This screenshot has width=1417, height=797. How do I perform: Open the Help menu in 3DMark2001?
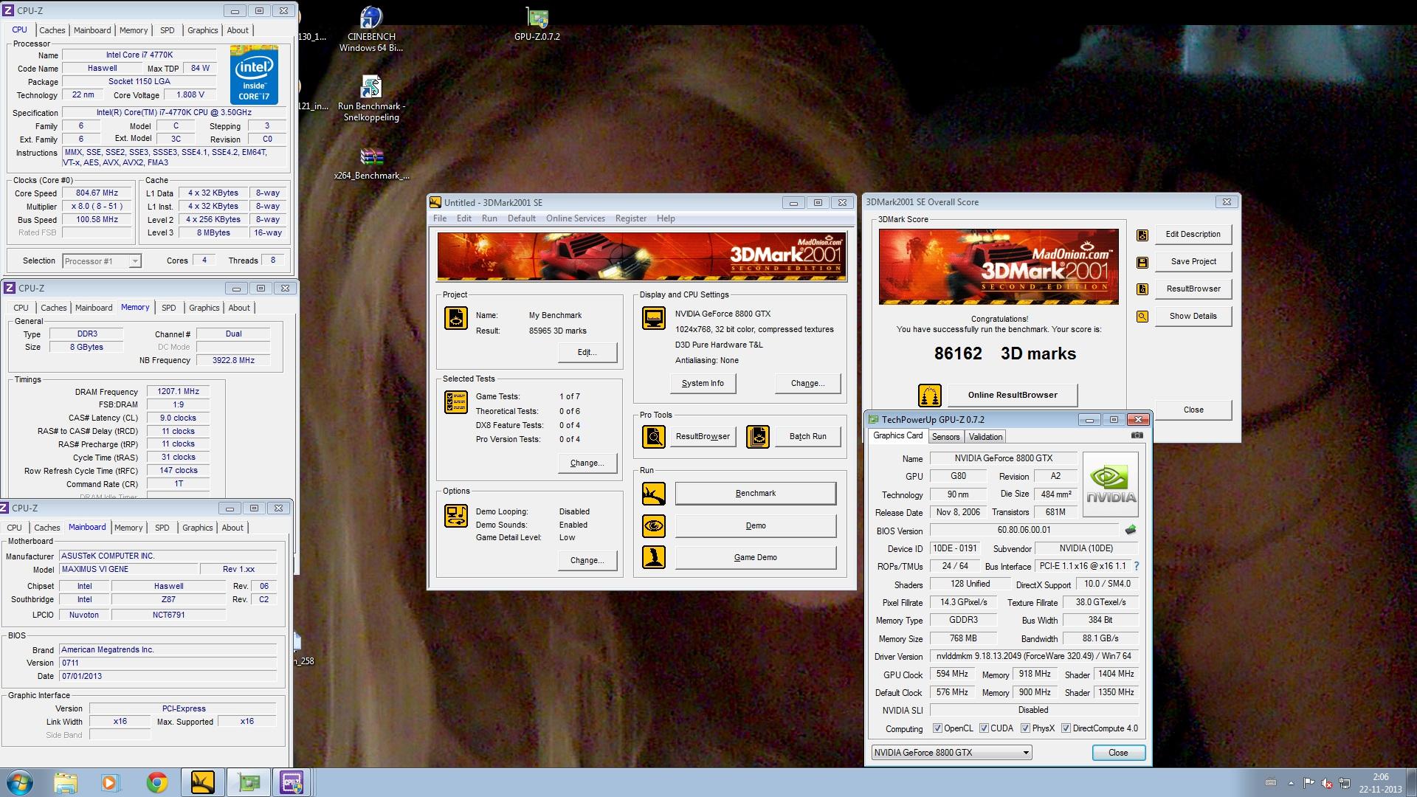pyautogui.click(x=666, y=218)
